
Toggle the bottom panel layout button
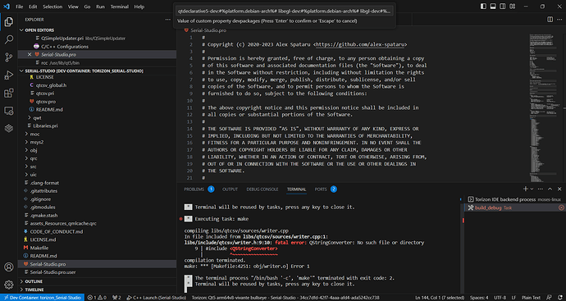(493, 7)
